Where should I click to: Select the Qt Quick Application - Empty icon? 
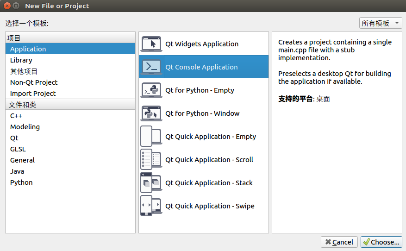pos(151,136)
